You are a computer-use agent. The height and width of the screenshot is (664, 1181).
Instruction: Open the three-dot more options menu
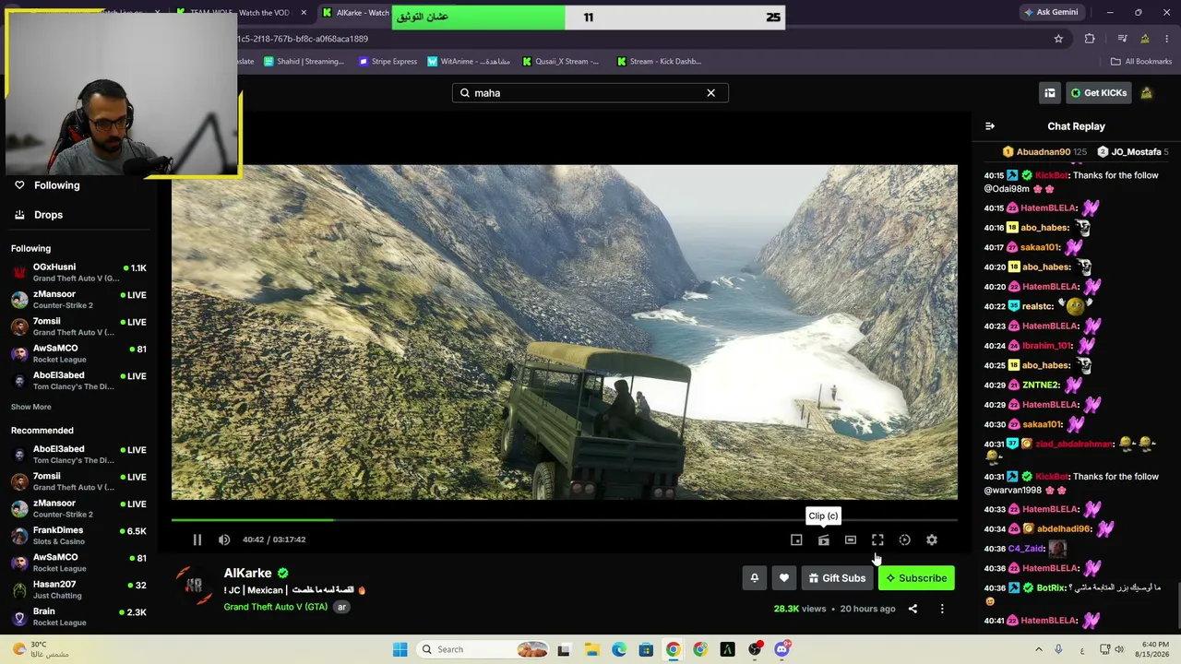tap(942, 609)
